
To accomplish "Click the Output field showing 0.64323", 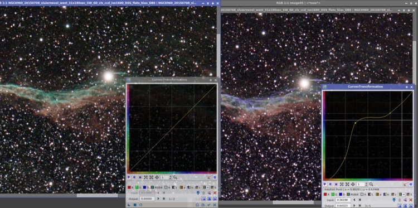I will click(x=343, y=206).
